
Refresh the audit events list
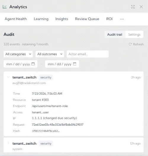coord(136,44)
